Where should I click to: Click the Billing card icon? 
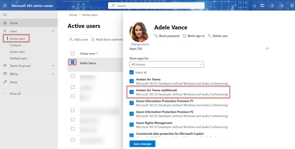click(5, 74)
